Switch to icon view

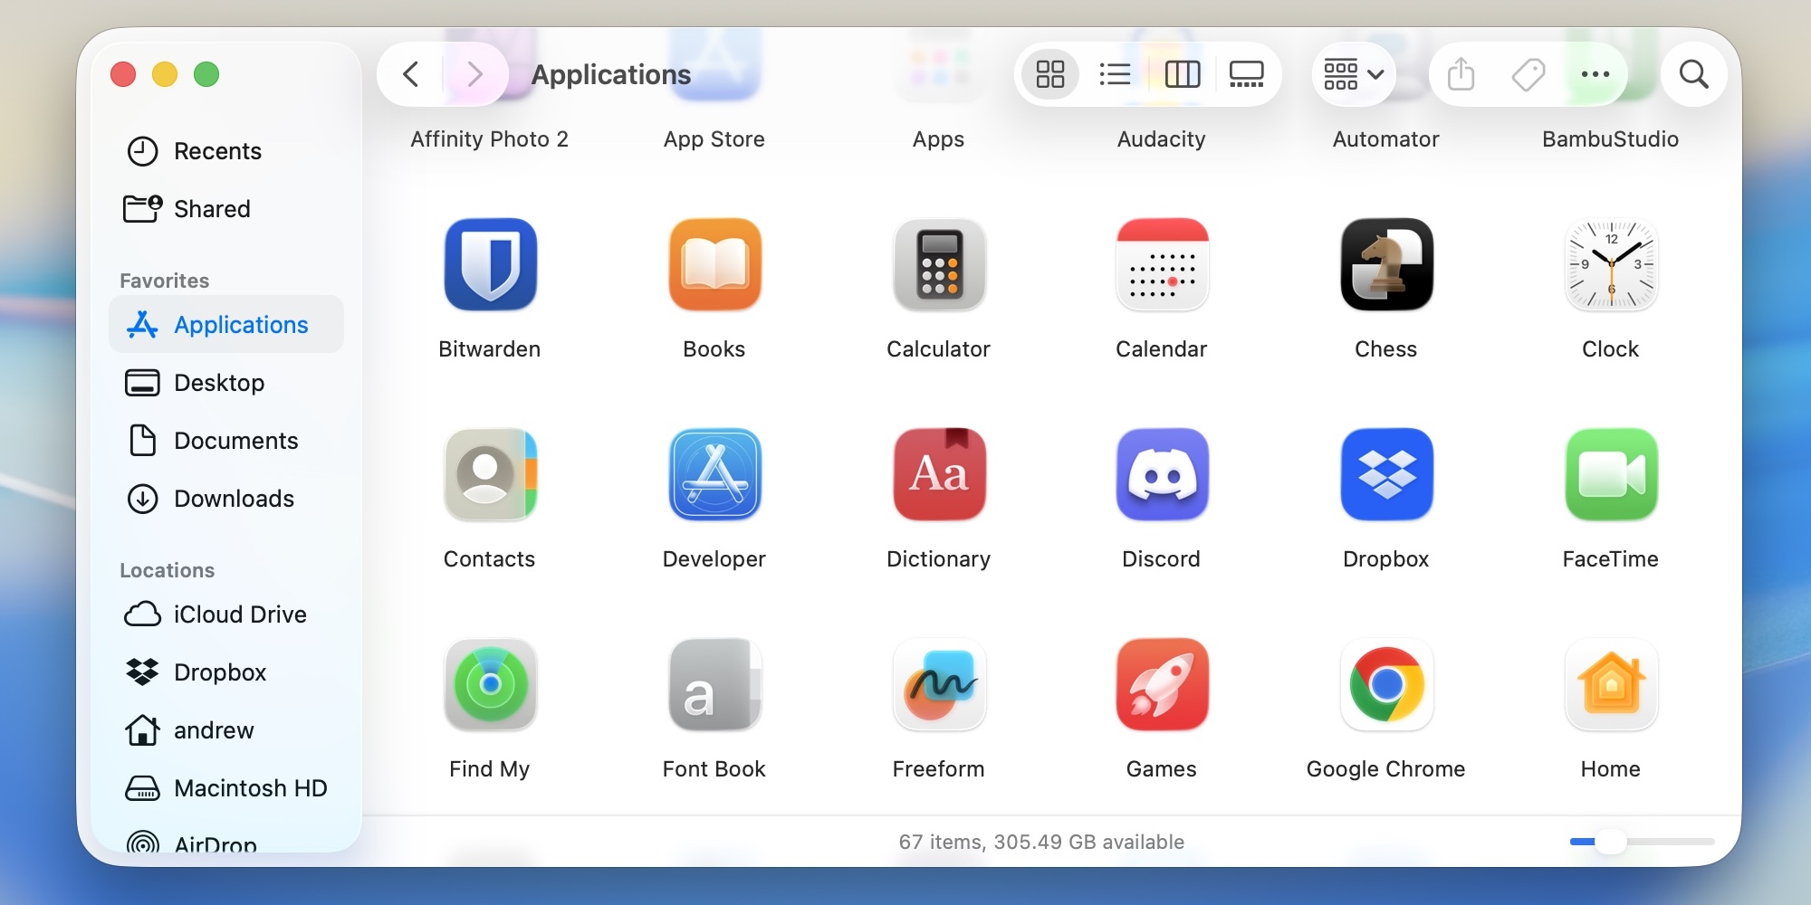click(1050, 74)
